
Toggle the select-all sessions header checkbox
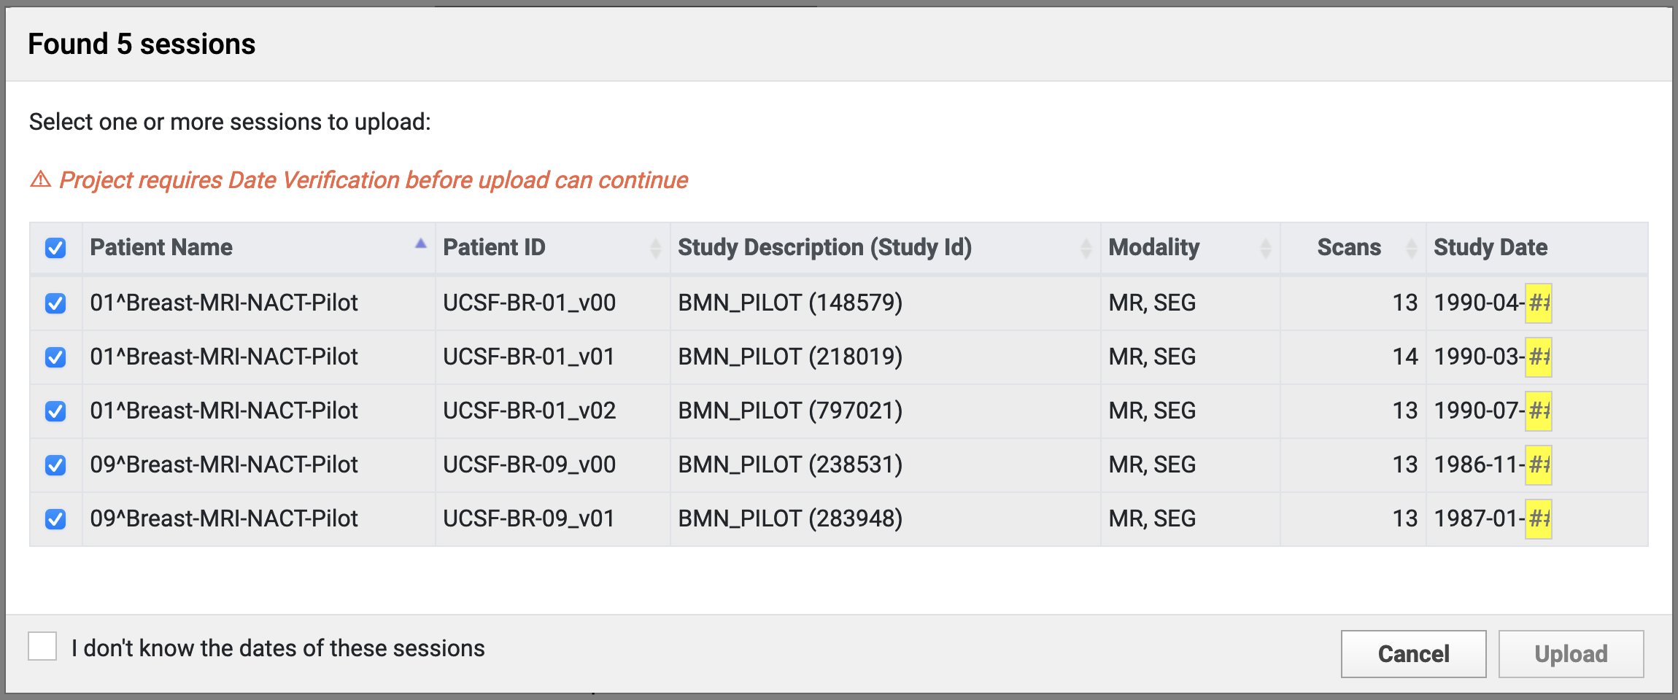(55, 248)
